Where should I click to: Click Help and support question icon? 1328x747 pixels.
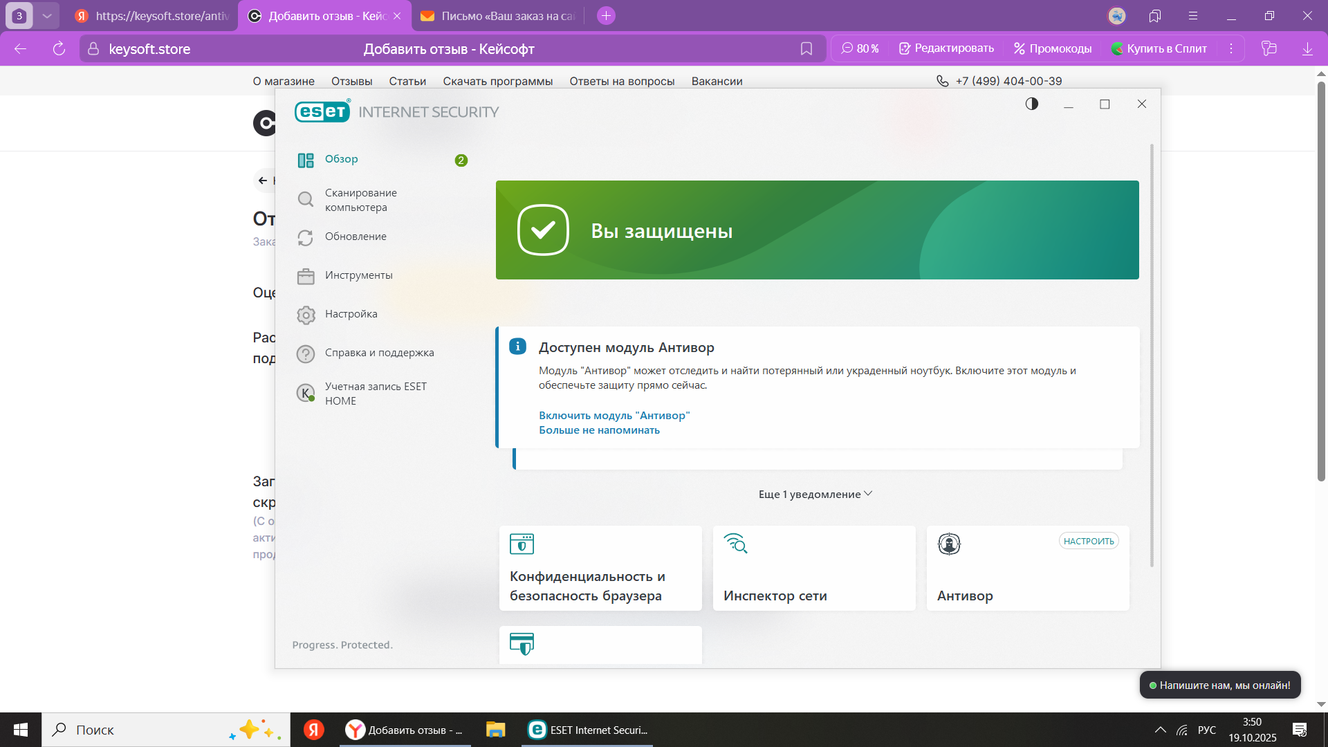tap(305, 353)
